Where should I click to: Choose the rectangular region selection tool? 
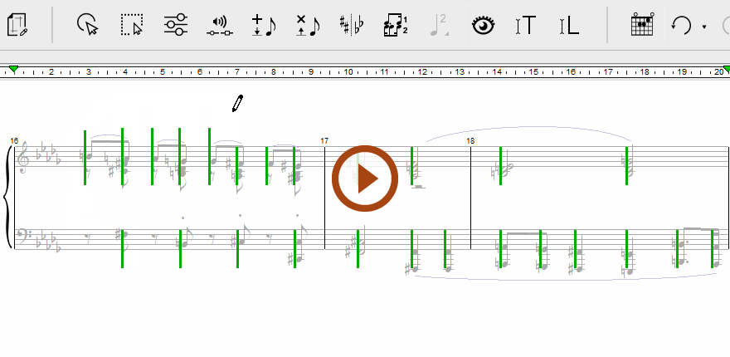(x=131, y=25)
